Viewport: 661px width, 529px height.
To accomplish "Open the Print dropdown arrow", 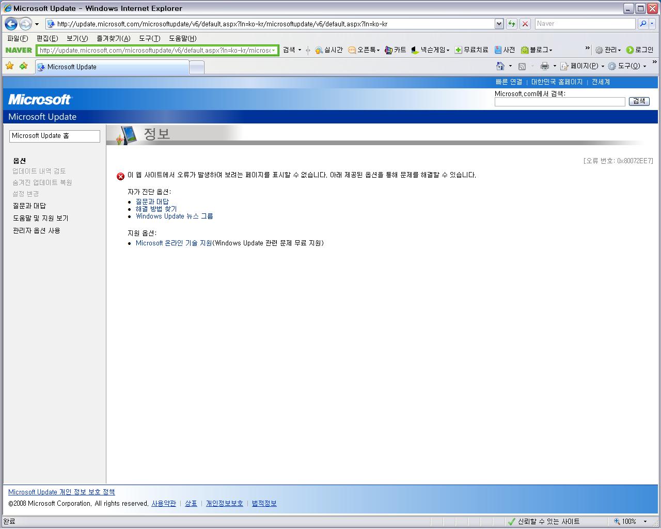I will tap(555, 66).
